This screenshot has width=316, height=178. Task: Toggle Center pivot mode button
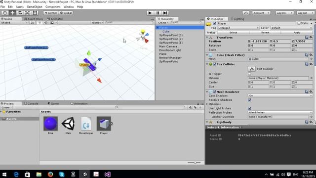(x=50, y=13)
